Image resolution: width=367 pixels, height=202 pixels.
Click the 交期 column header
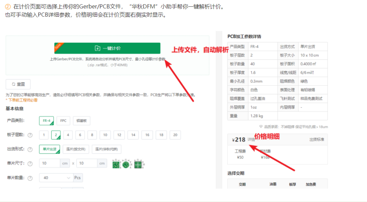[x=242, y=184]
